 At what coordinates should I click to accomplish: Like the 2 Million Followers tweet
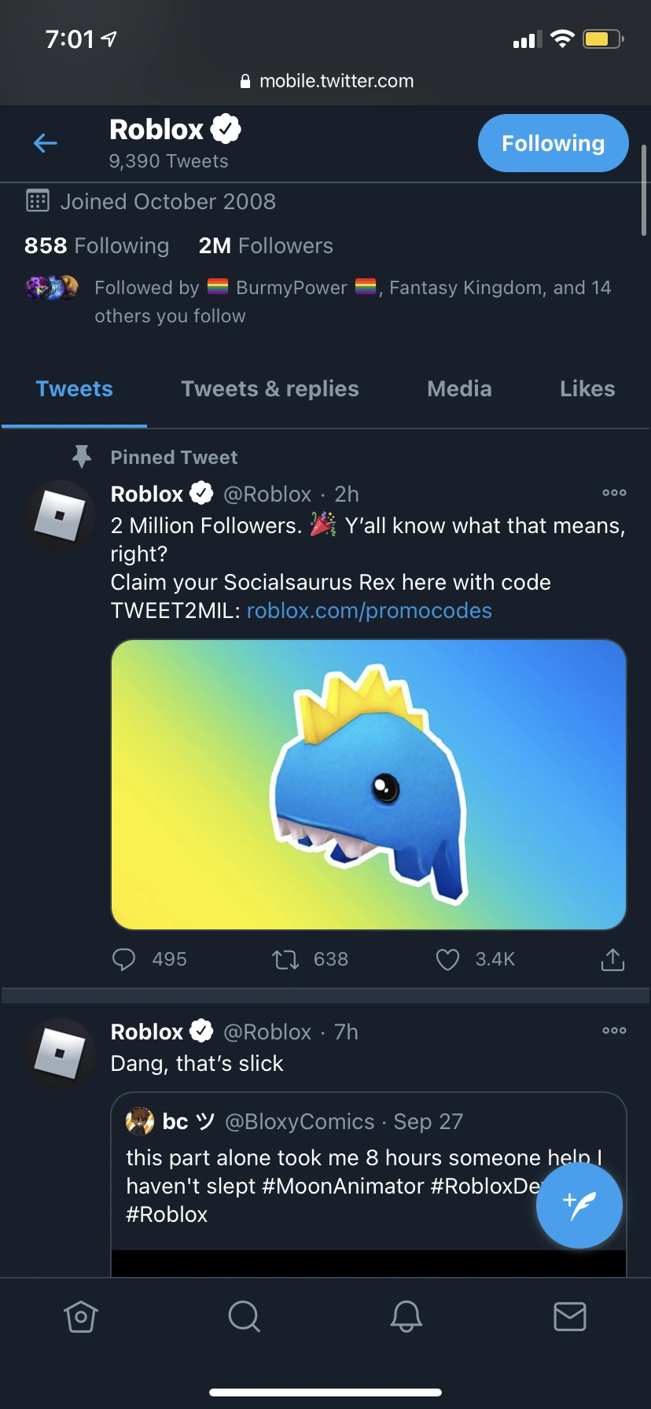point(447,958)
